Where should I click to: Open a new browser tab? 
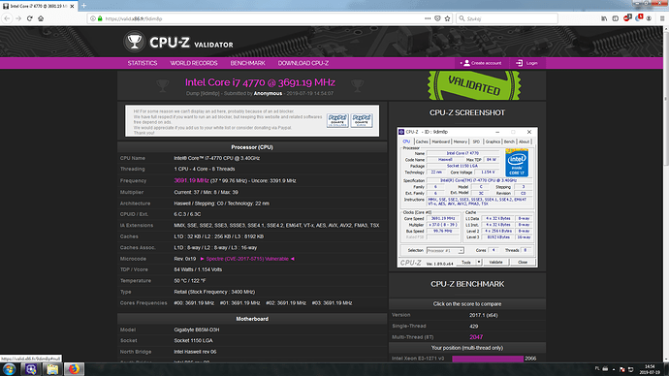click(x=83, y=6)
